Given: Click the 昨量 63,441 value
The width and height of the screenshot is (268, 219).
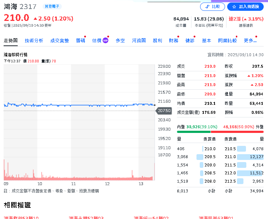Looking at the screenshot, I should pos(256,103).
